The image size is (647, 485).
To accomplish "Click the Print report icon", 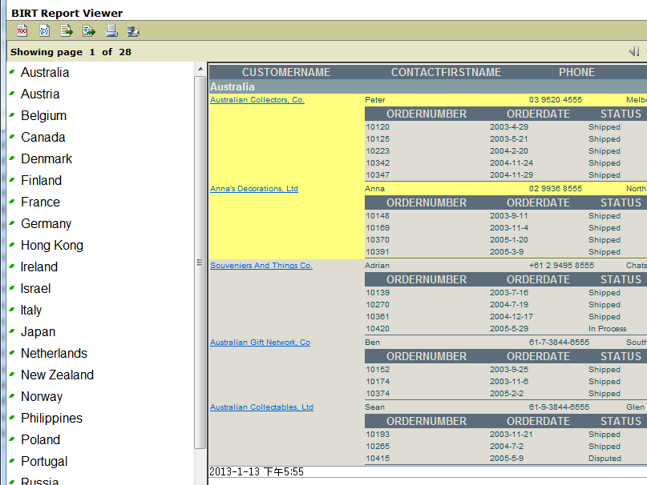I will (111, 30).
